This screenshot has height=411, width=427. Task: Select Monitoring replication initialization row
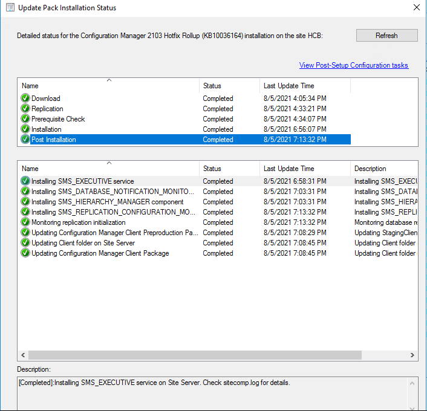tap(219, 222)
